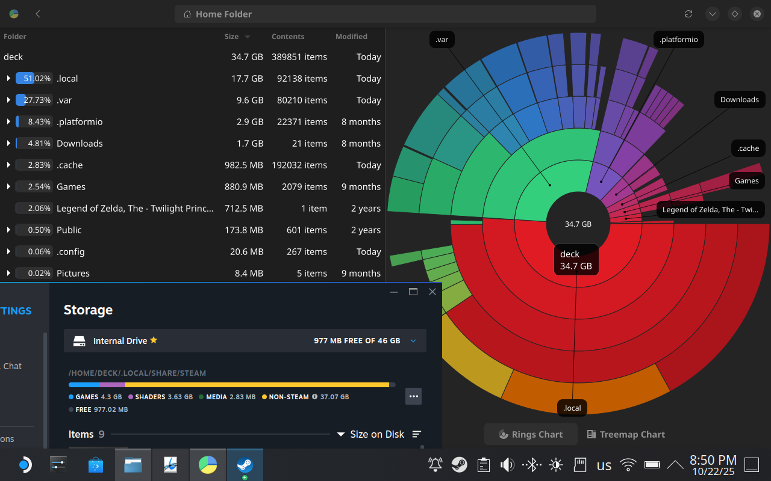Image resolution: width=771 pixels, height=481 pixels.
Task: Click the Home Folder location bar
Action: pyautogui.click(x=385, y=14)
